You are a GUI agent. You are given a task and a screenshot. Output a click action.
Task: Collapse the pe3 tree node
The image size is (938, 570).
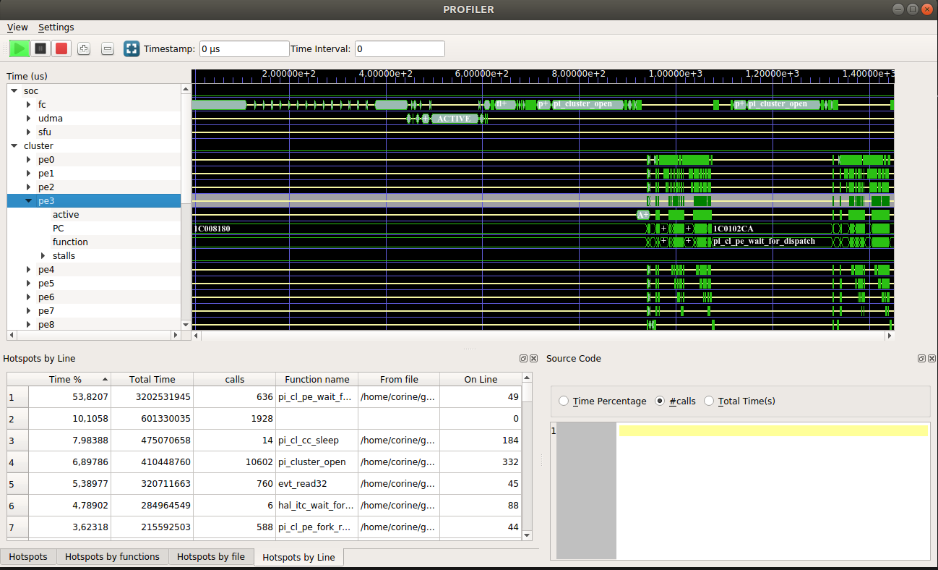point(28,201)
